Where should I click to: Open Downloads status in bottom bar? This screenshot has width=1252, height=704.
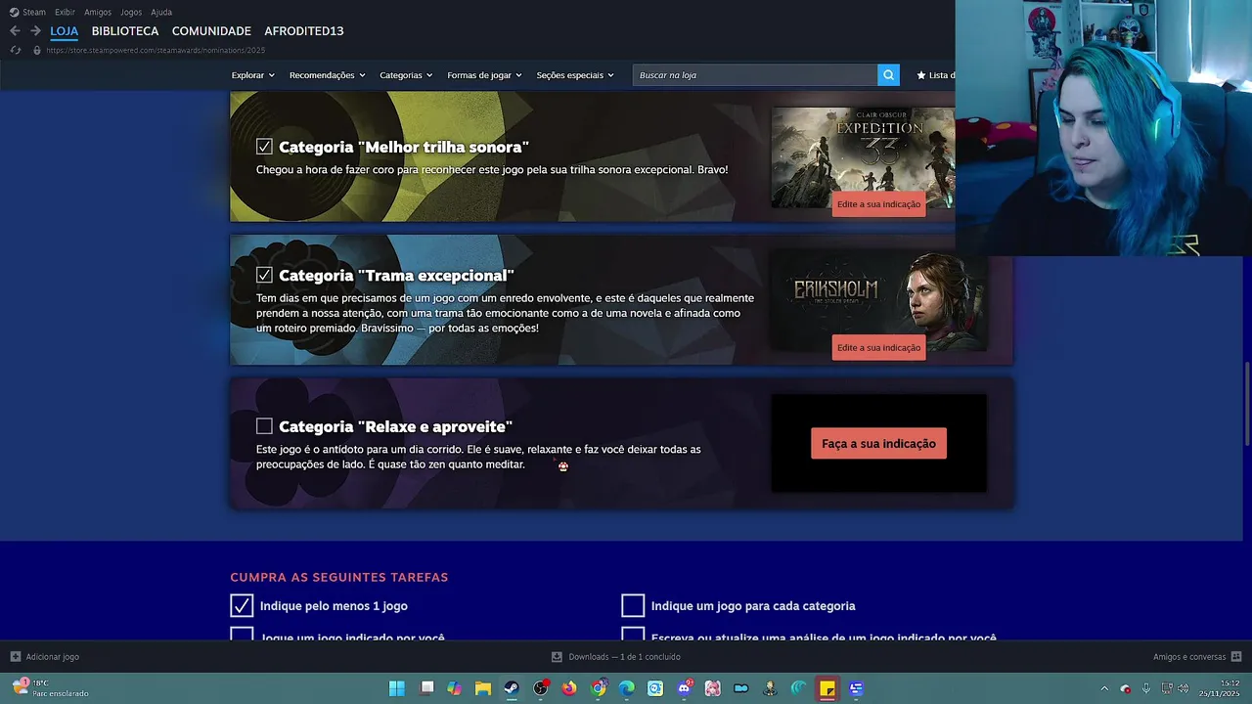[624, 657]
